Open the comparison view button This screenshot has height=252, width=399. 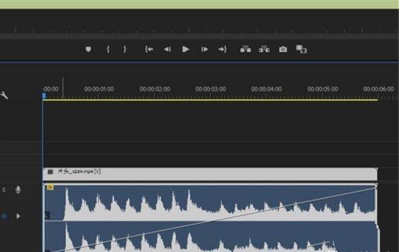301,49
